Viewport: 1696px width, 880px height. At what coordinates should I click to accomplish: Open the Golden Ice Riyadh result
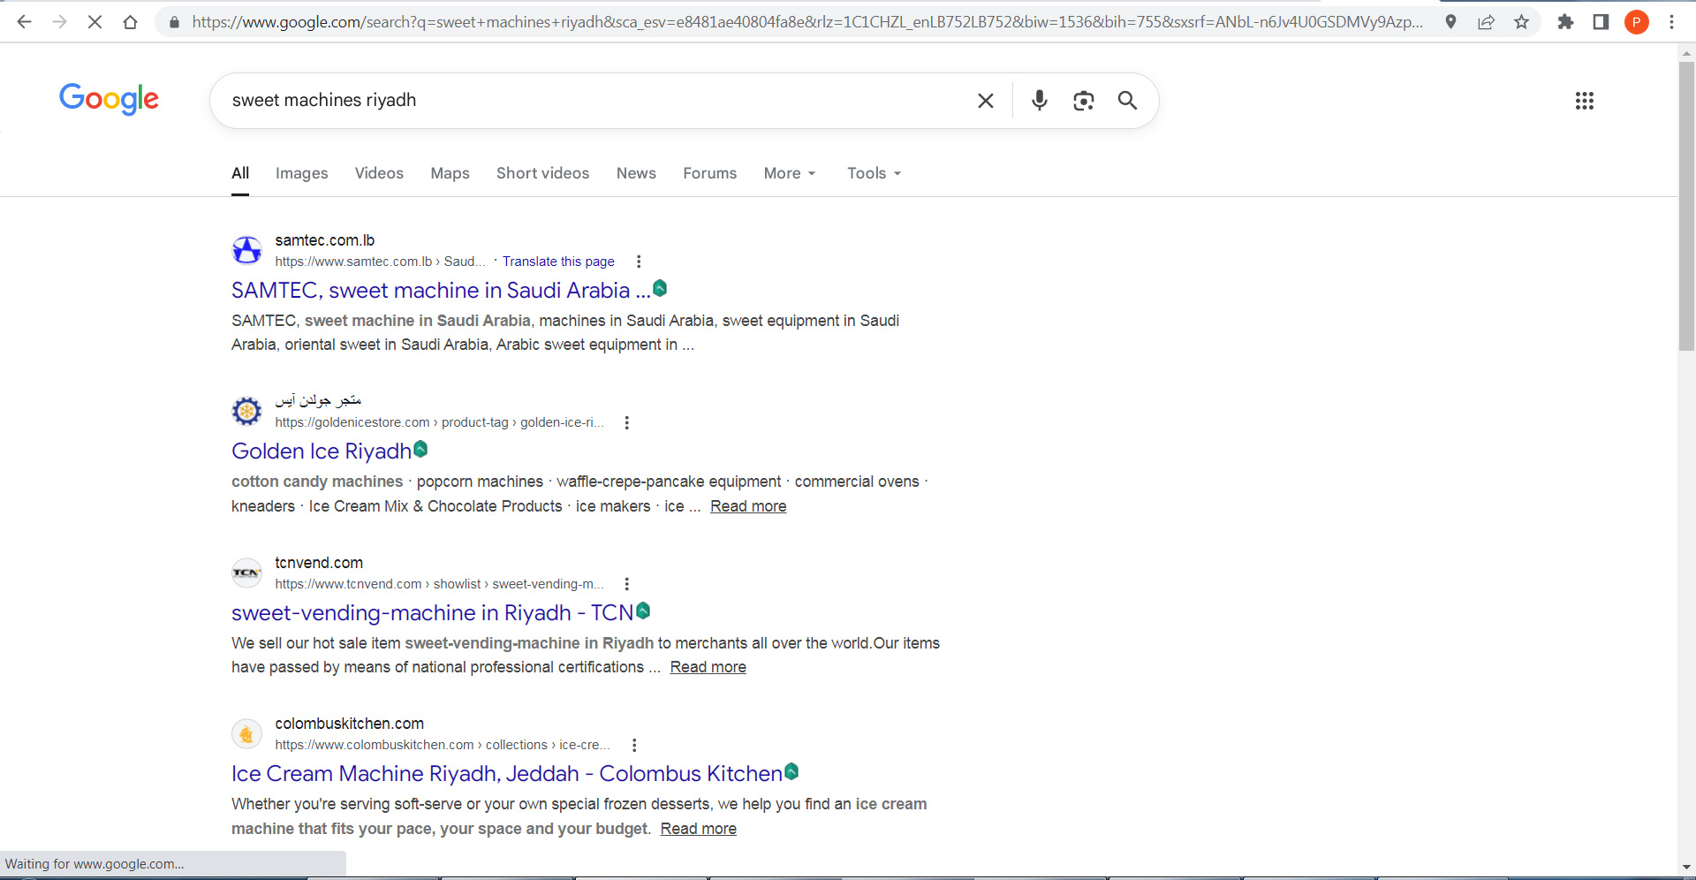[322, 451]
